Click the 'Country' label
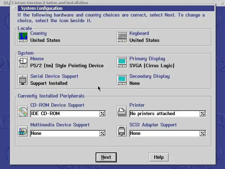The height and width of the screenshot is (169, 225). pyautogui.click(x=38, y=33)
